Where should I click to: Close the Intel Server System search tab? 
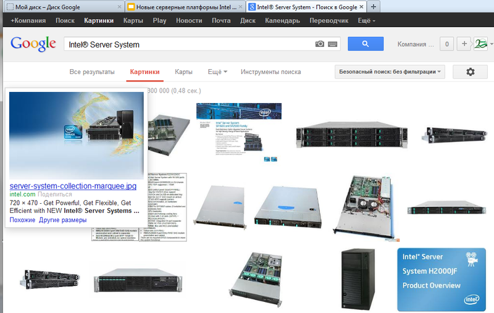point(361,7)
